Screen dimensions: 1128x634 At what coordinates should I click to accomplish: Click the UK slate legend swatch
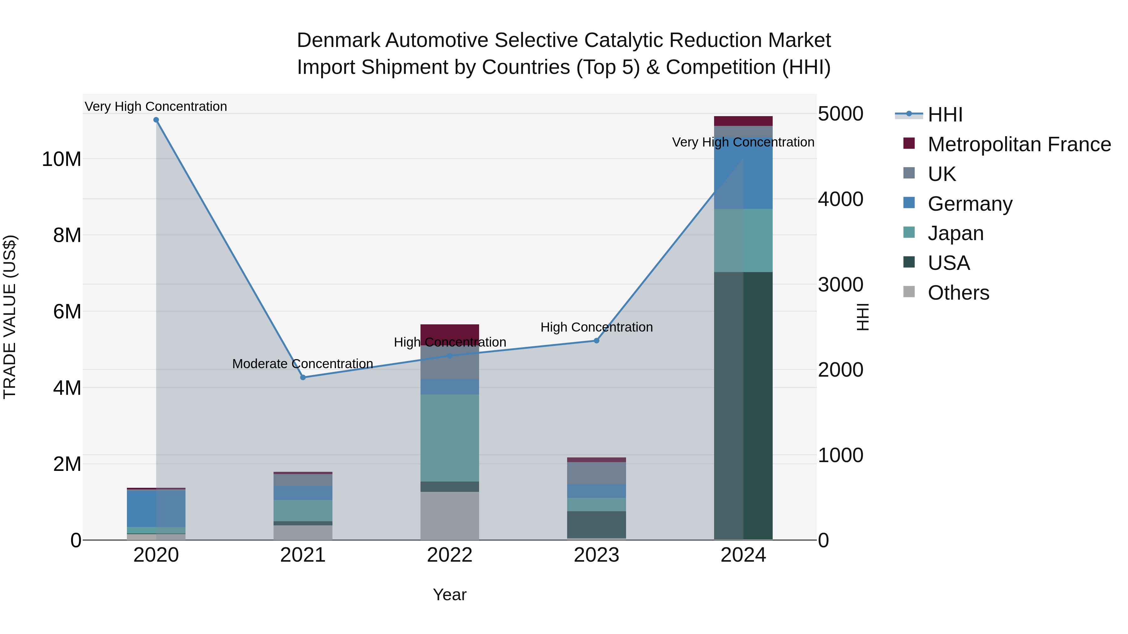pos(909,173)
